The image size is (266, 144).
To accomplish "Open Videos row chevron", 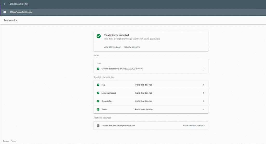I will point(203,109).
